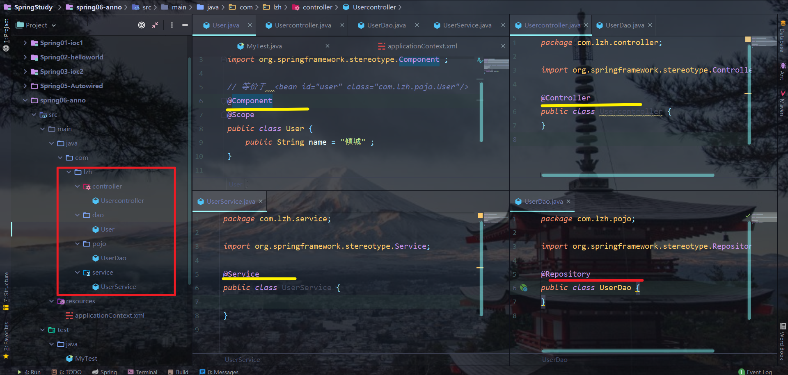788x375 pixels.
Task: Close the MyTest.java tab
Action: 327,46
